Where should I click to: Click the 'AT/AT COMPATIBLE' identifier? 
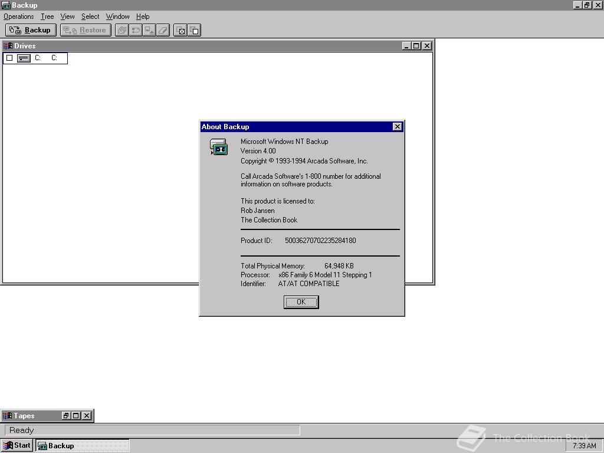(308, 284)
